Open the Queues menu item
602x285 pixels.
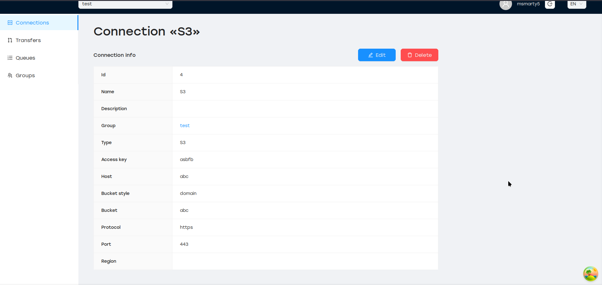click(x=25, y=58)
